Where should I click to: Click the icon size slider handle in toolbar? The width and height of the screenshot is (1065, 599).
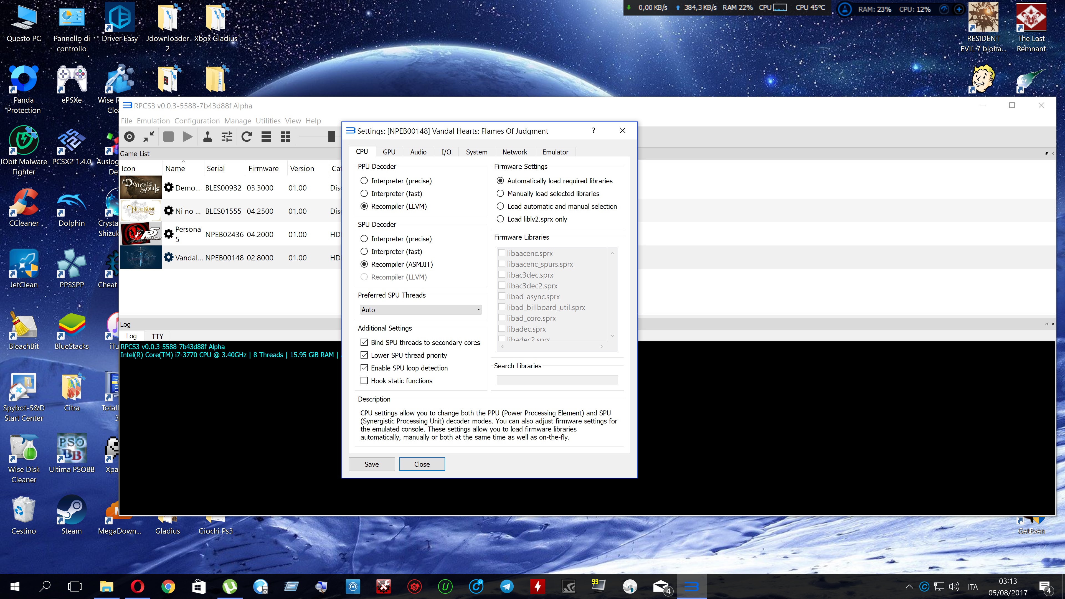pos(331,136)
